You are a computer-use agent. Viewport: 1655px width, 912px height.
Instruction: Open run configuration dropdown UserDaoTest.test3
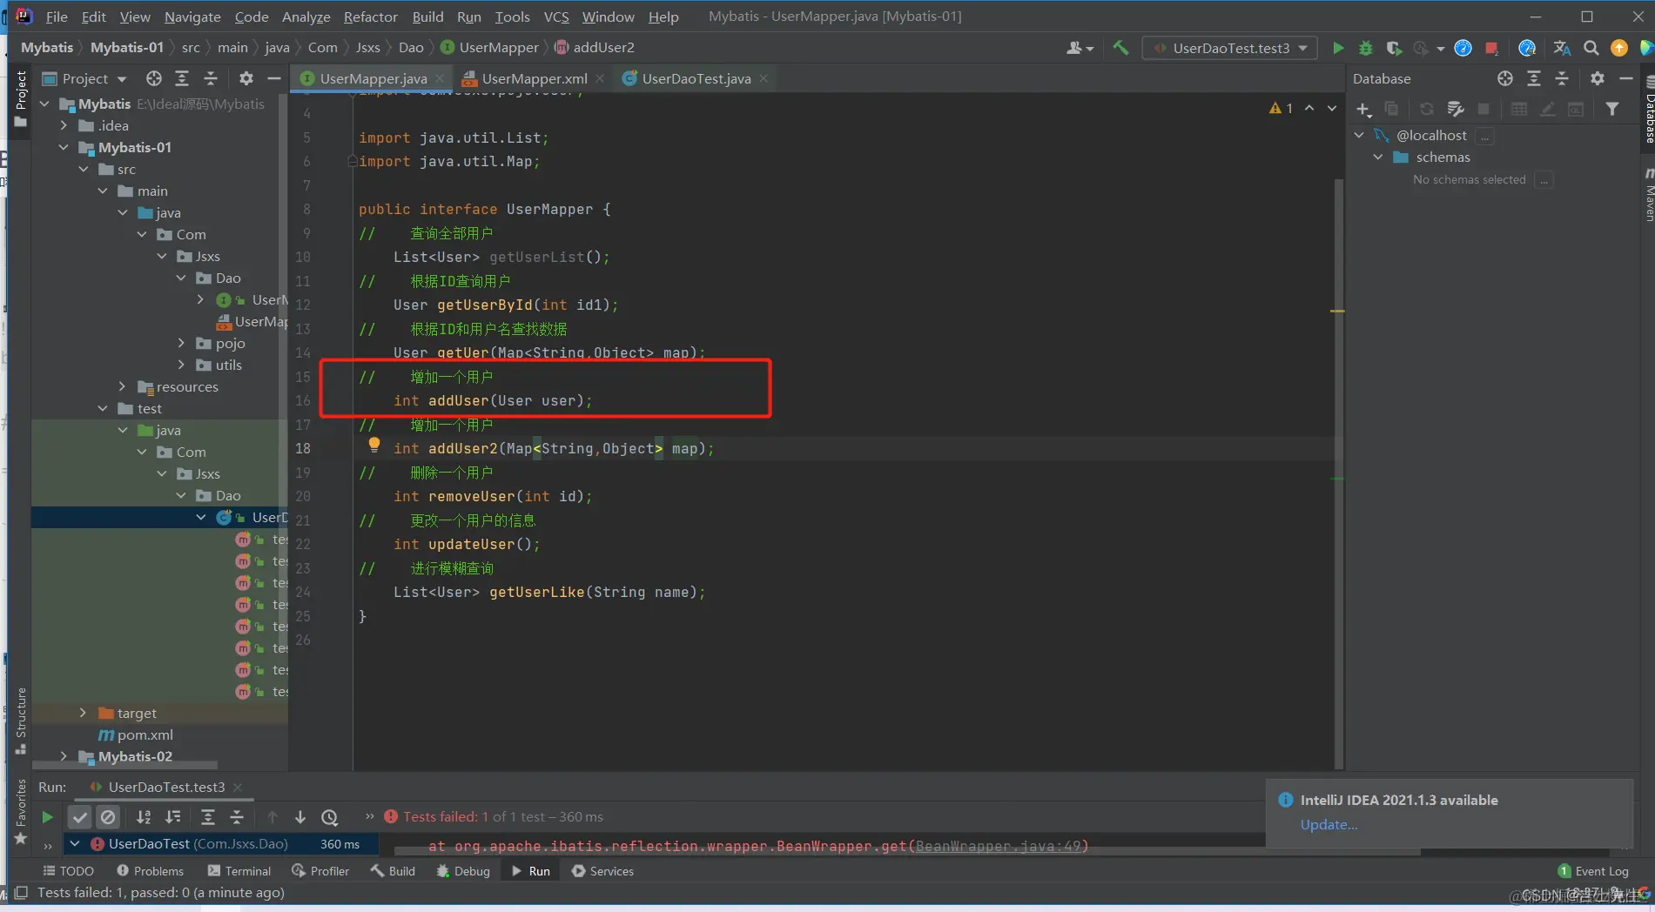[x=1230, y=48]
